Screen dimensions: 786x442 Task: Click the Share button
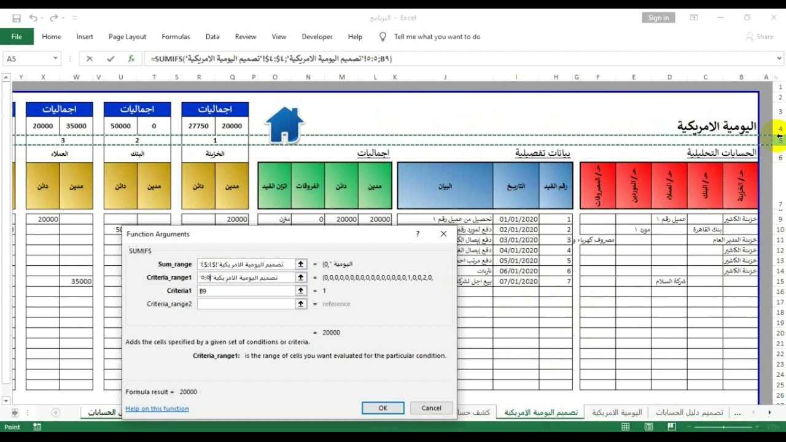(x=760, y=37)
